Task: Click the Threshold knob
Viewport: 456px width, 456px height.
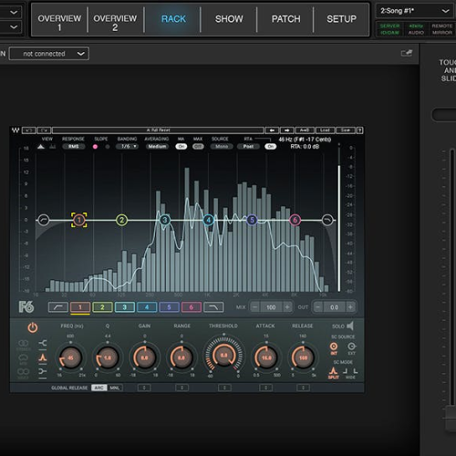Action: 223,355
